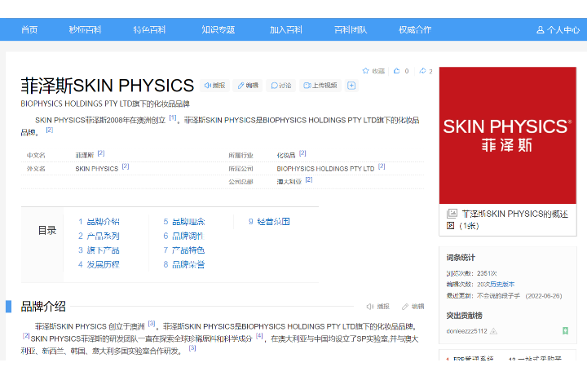Select the 最近更新 author 不会说的段子手

(x=498, y=296)
